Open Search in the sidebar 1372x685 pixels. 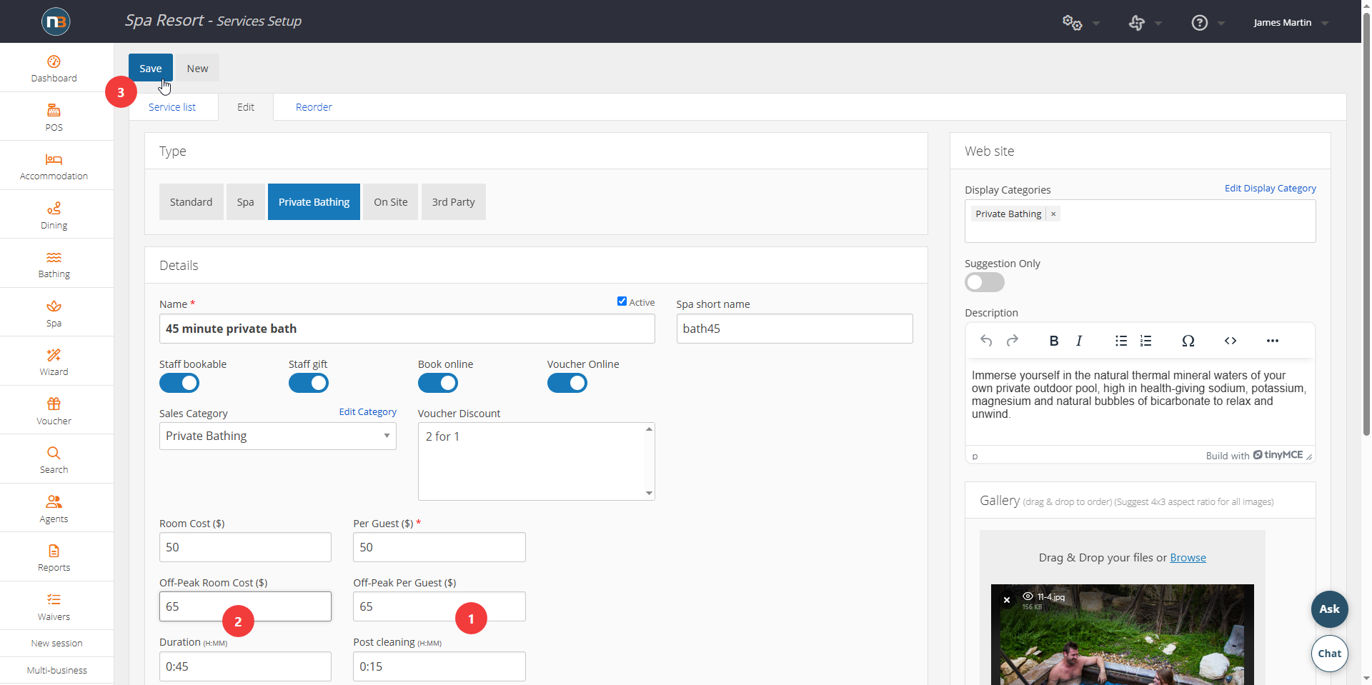[54, 460]
